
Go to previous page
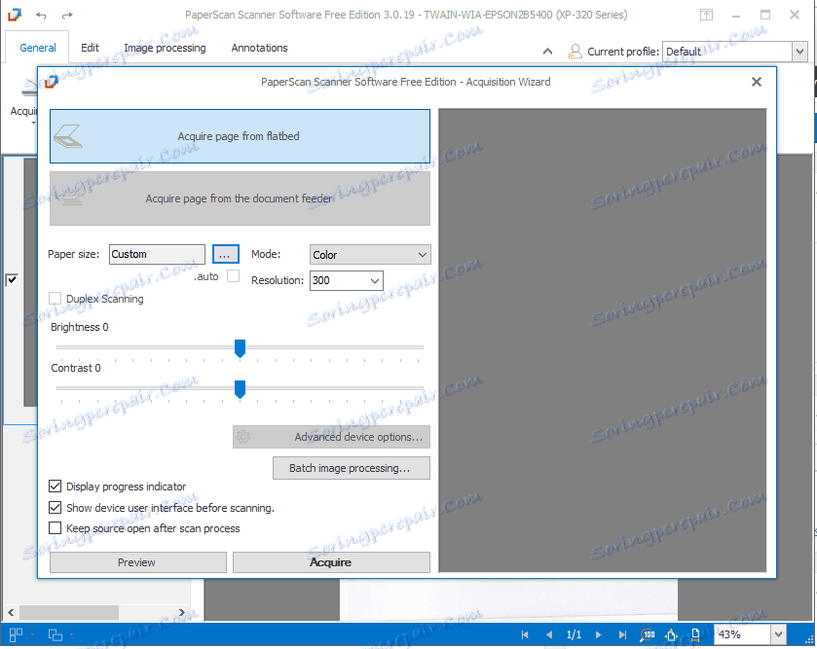coord(548,634)
